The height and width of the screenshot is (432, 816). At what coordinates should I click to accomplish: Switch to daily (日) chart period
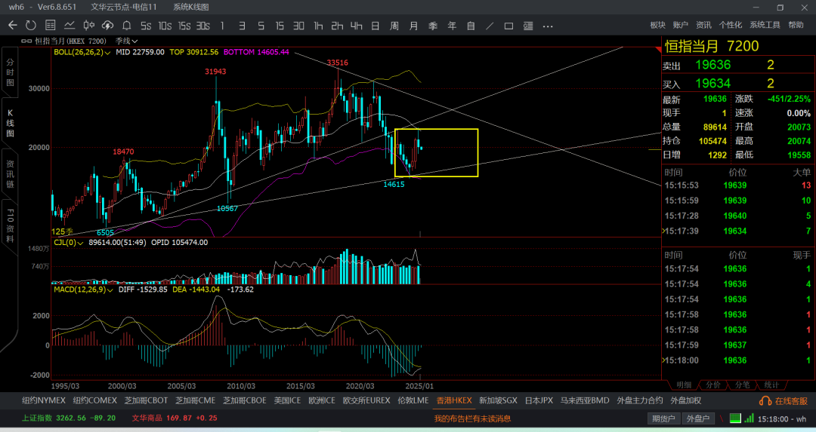coord(376,26)
